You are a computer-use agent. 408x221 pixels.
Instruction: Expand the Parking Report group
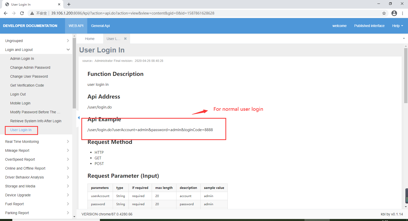pos(36,213)
